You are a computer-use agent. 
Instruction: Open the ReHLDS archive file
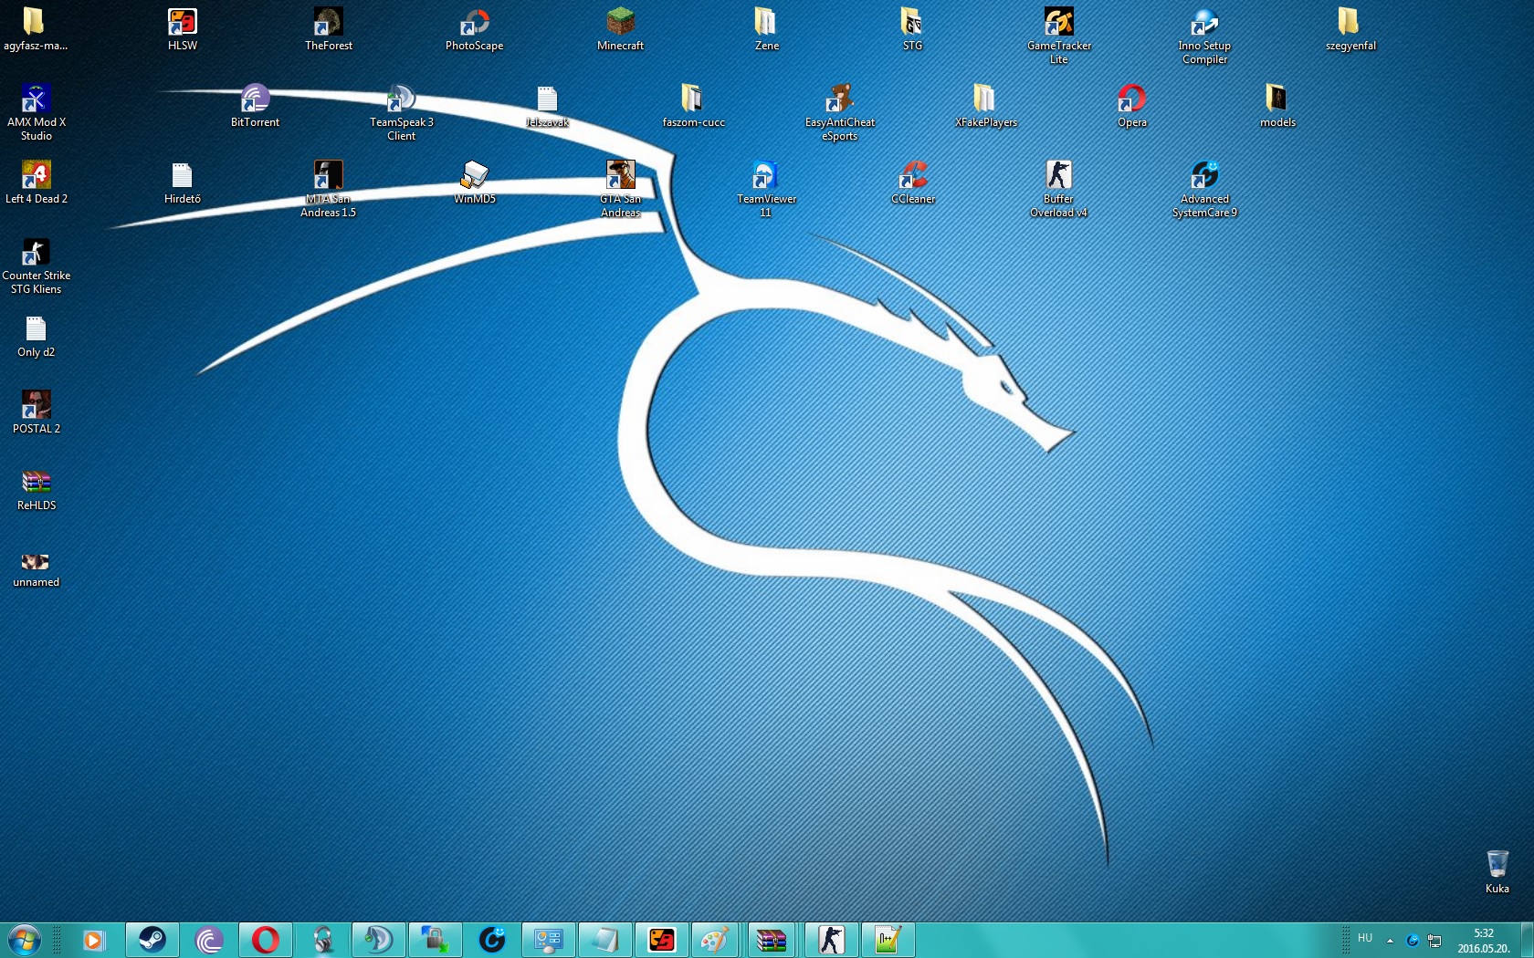(37, 488)
